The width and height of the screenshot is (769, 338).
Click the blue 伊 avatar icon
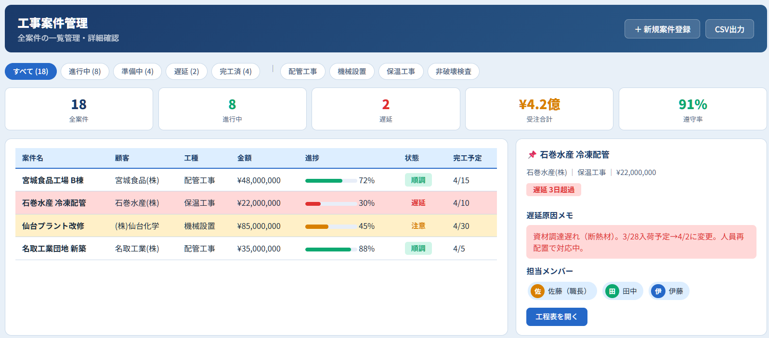tap(658, 291)
